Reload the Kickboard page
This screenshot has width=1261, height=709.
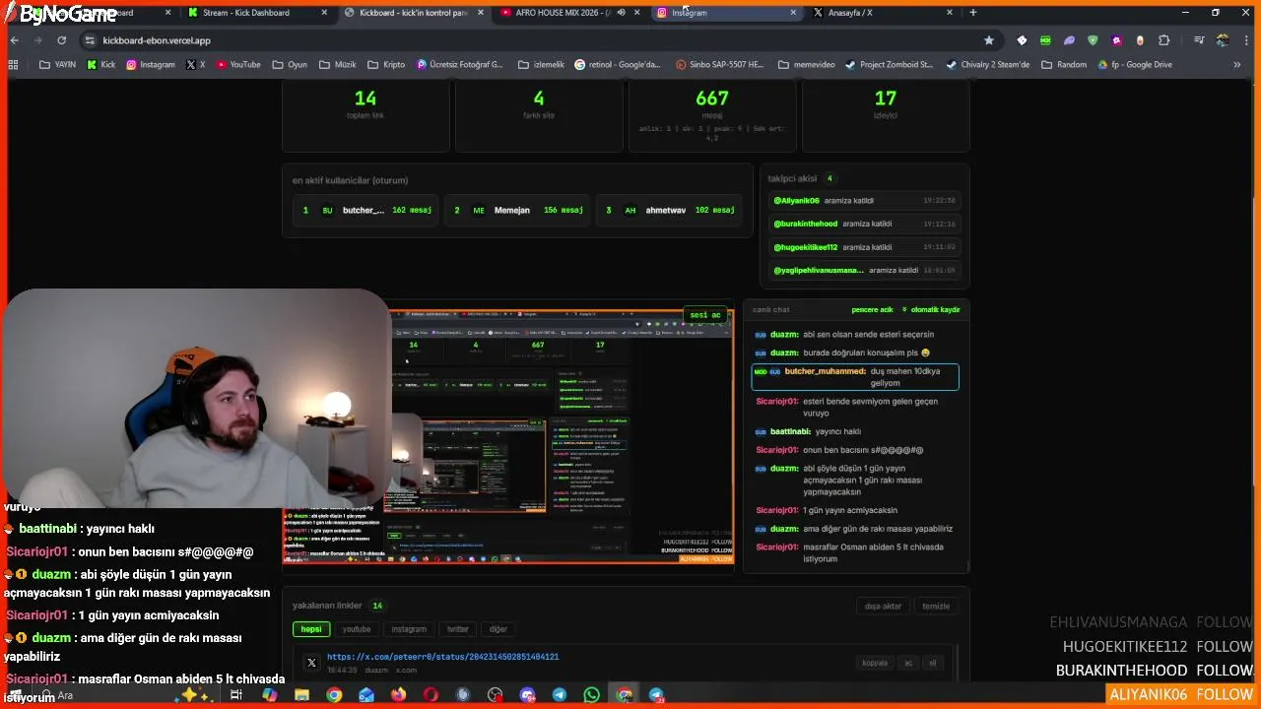pos(61,40)
